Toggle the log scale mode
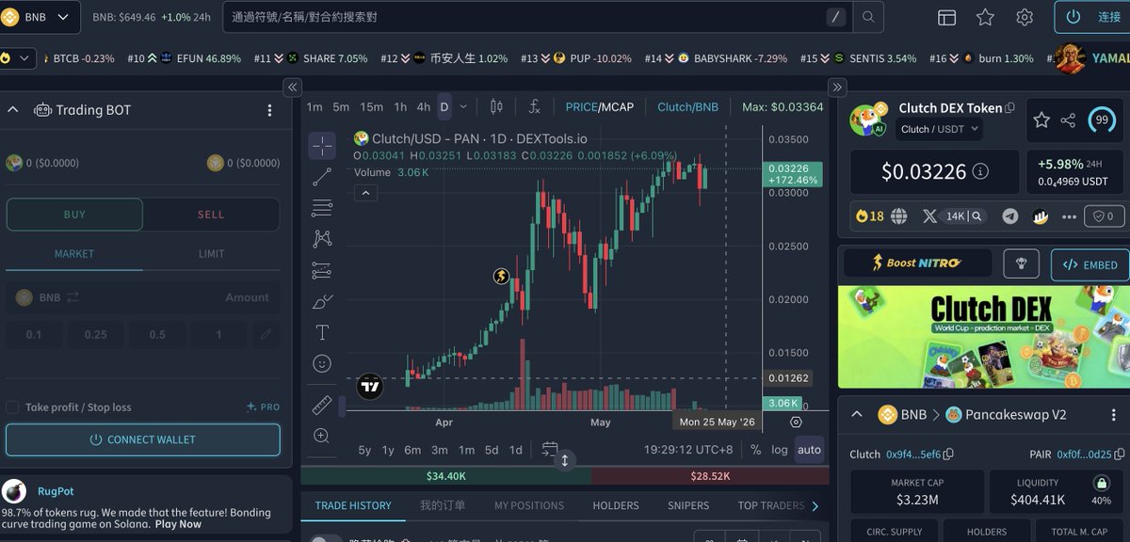This screenshot has height=542, width=1130. coord(780,450)
